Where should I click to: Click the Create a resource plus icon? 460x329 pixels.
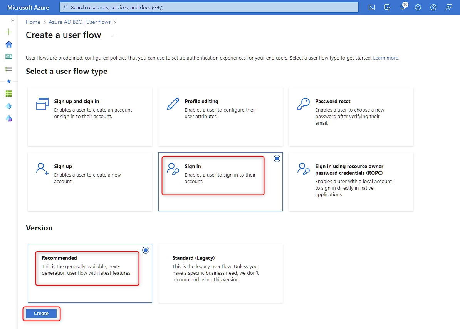pyautogui.click(x=9, y=32)
